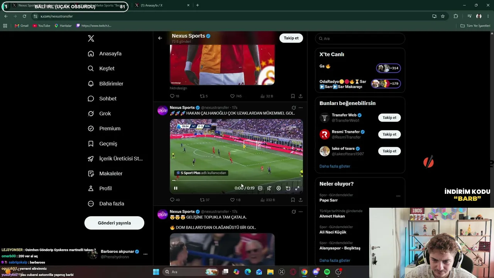This screenshot has height=278, width=494.
Task: Unmute the video
Action: pos(269,188)
